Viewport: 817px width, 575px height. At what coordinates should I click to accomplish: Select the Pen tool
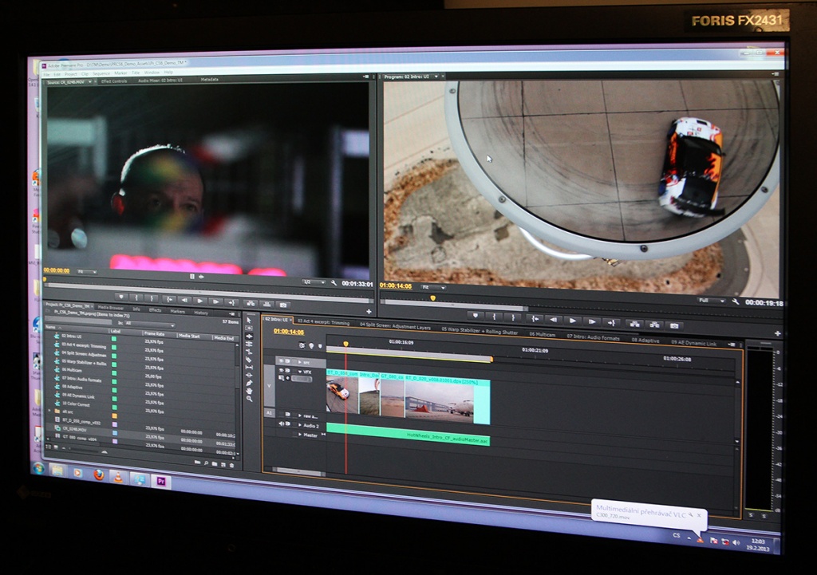point(249,383)
